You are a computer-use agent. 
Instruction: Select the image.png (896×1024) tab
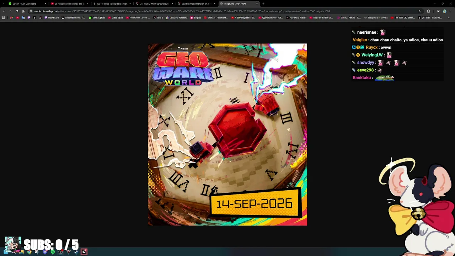click(x=239, y=4)
